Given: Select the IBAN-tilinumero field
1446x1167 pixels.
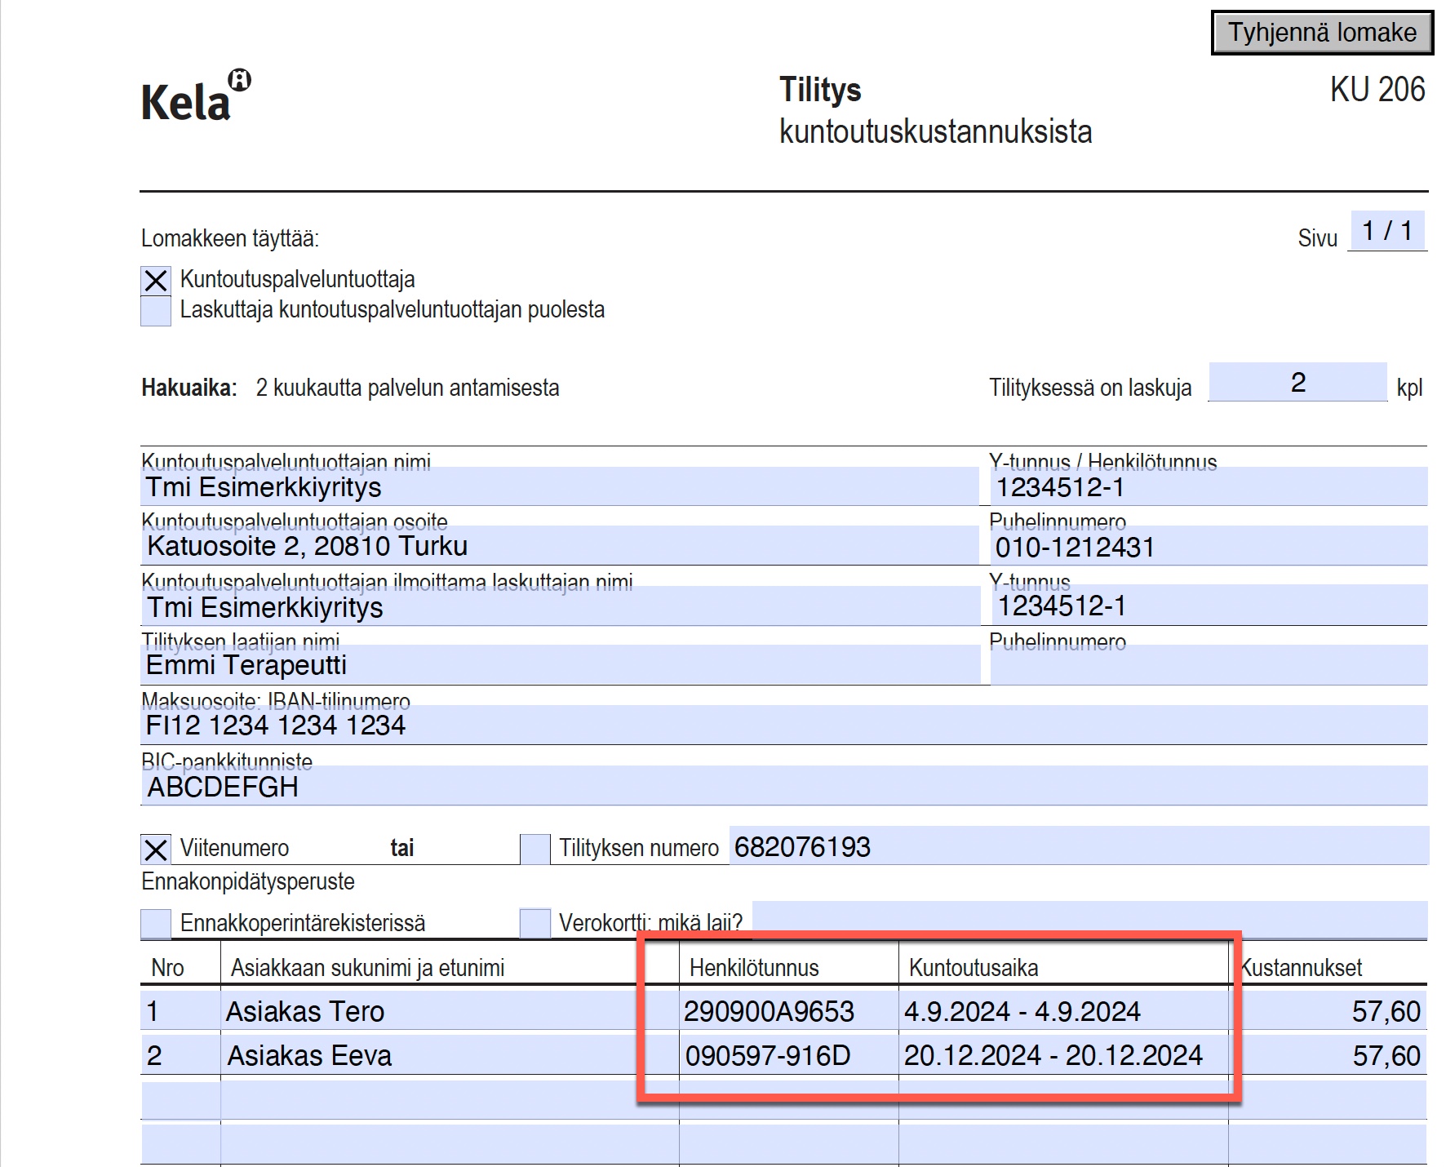Looking at the screenshot, I should pos(783,725).
